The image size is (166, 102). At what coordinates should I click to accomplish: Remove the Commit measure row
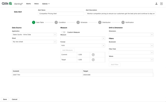(x=93, y=55)
